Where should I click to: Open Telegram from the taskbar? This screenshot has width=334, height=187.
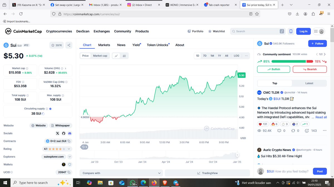click(x=176, y=183)
